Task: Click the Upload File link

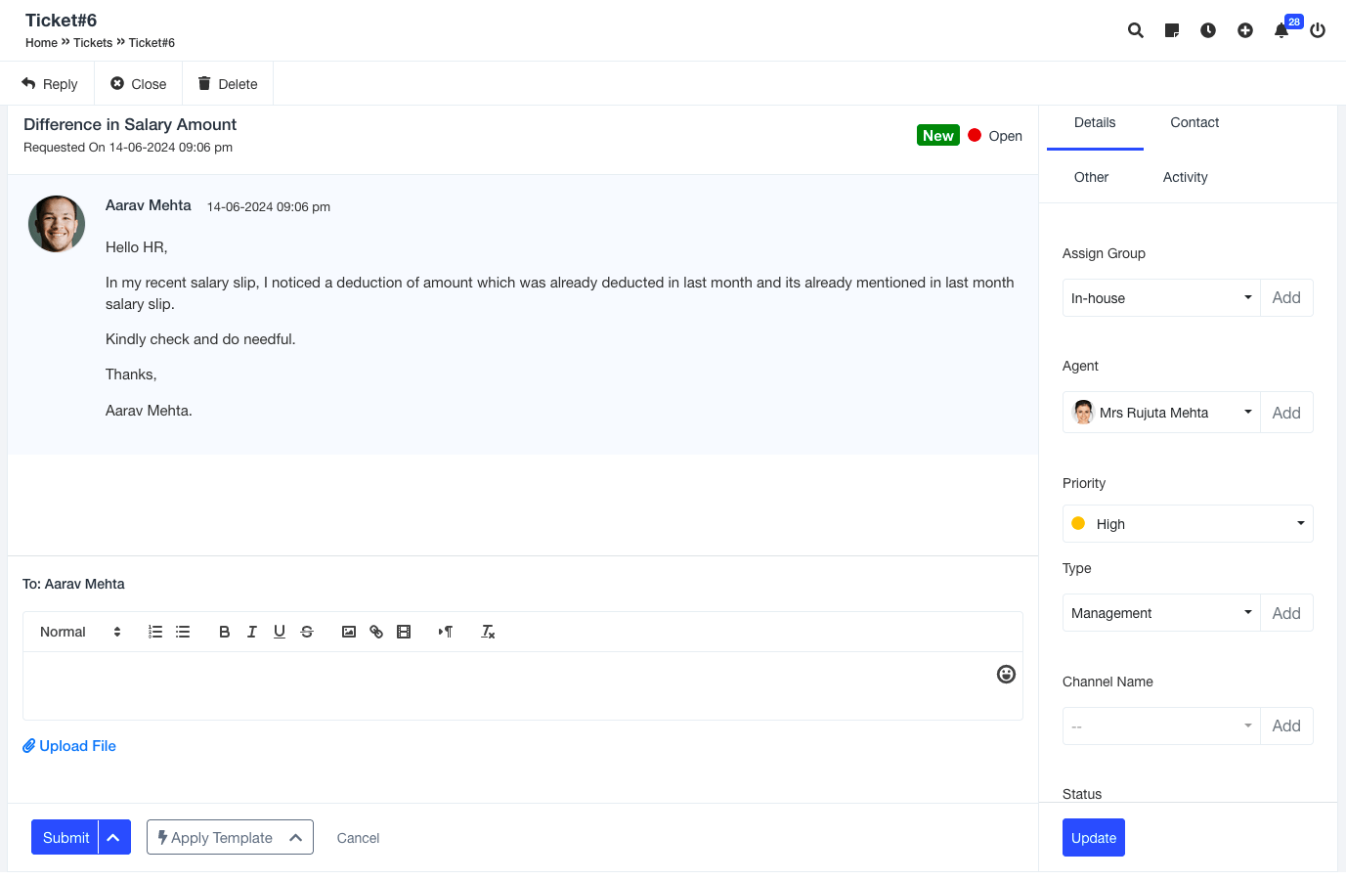Action: pyautogui.click(x=70, y=746)
